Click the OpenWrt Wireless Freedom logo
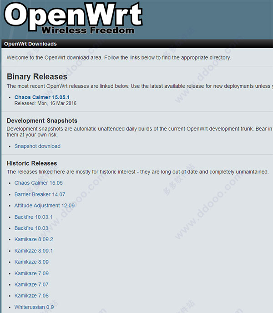The image size is (273, 313). (x=73, y=18)
